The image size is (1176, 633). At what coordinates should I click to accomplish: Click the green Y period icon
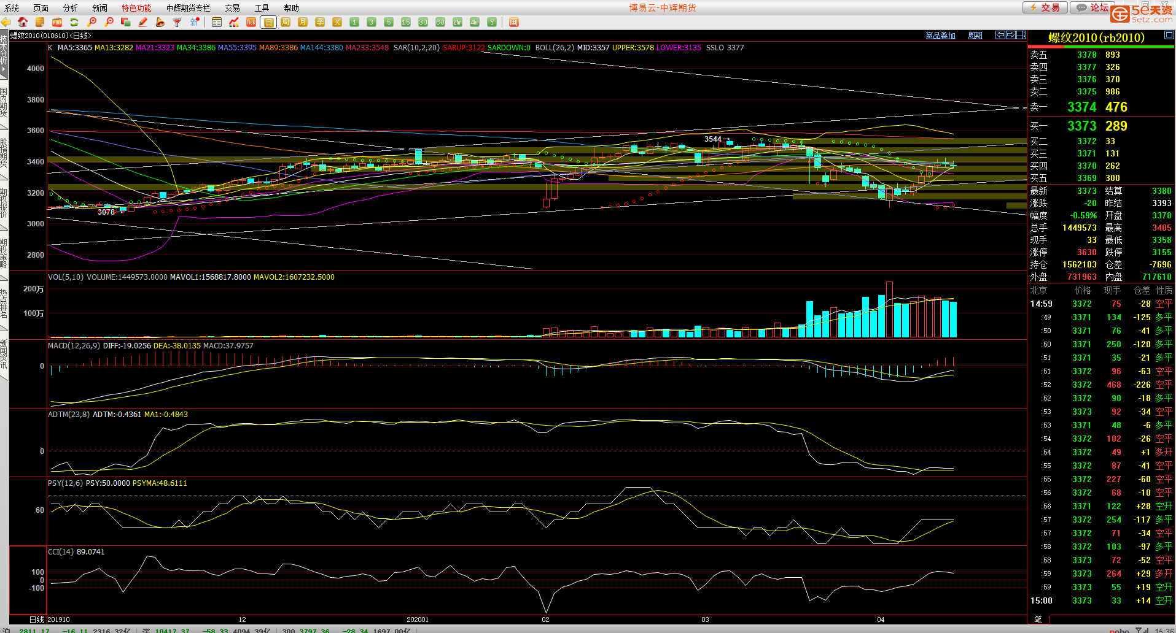[492, 22]
